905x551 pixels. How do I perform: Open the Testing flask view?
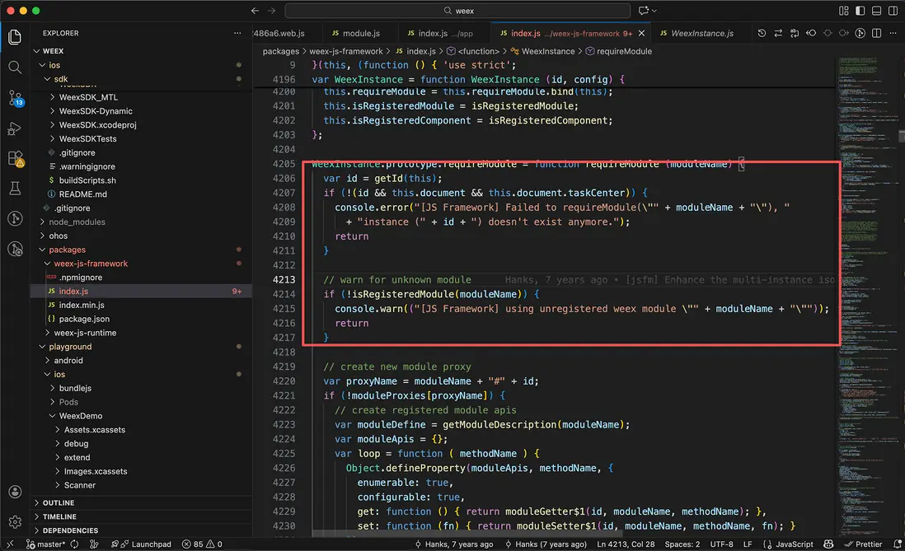pyautogui.click(x=15, y=189)
